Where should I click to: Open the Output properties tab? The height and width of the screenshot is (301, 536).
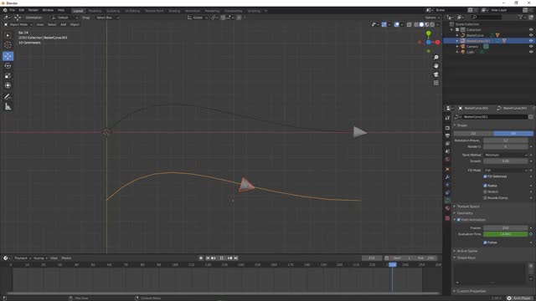pyautogui.click(x=447, y=135)
